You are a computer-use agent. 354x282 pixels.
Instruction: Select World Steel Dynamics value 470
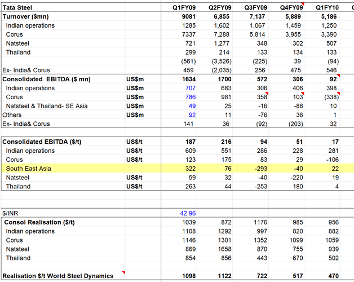click(334, 276)
